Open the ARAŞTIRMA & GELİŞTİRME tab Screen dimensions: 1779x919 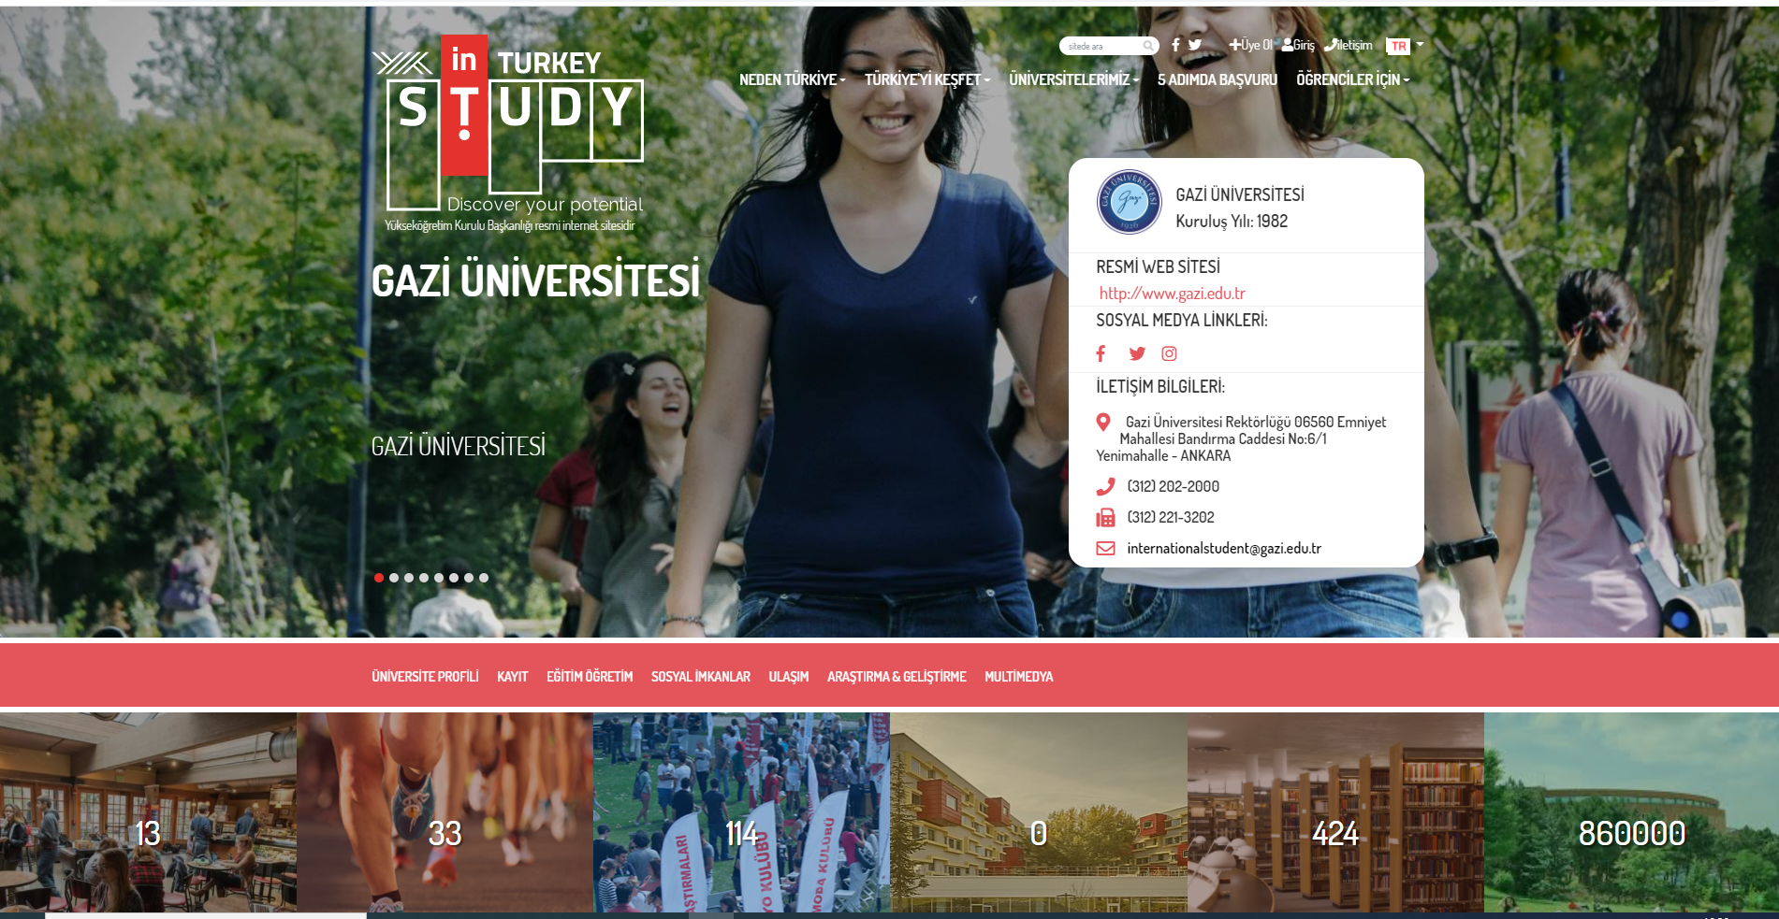(897, 677)
